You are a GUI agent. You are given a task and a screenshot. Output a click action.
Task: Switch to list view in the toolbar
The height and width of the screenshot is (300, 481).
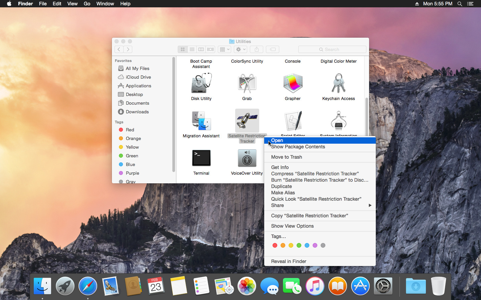(x=192, y=49)
